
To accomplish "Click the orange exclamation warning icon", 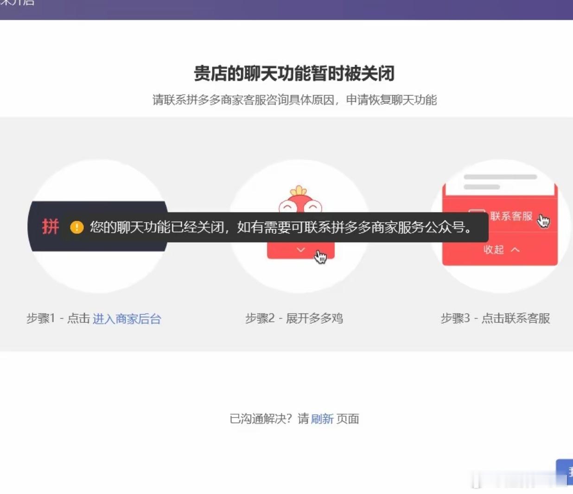I will 76,227.
